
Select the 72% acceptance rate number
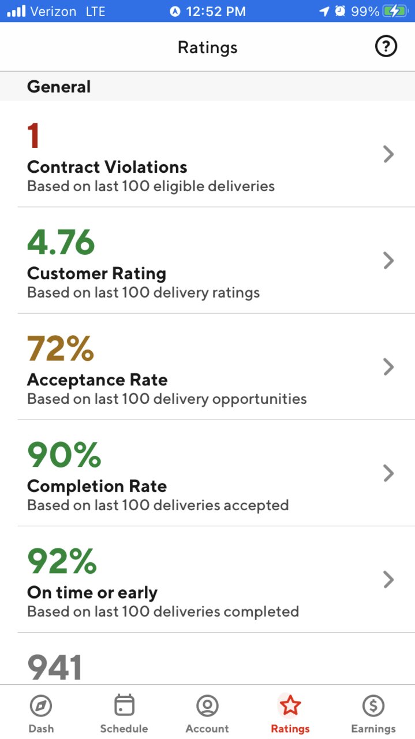[61, 348]
